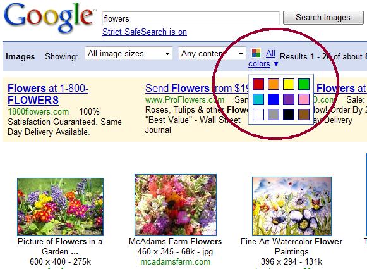Click the four-color grid icon beside All colors
Screen dimensions: 367x269
click(x=256, y=53)
